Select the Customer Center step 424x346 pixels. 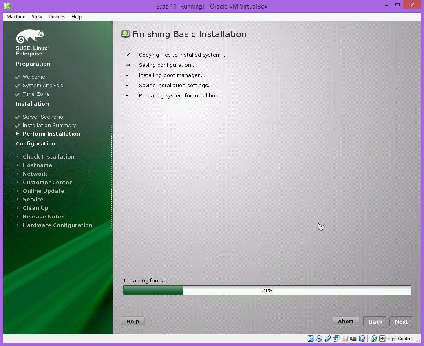pyautogui.click(x=47, y=183)
